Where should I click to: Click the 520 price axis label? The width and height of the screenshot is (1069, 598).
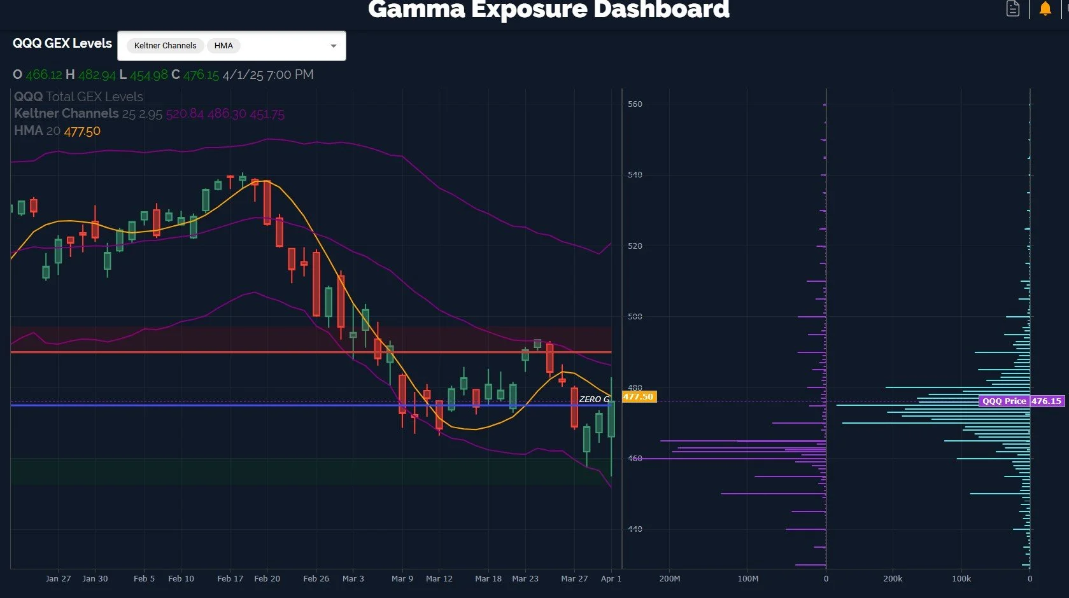pyautogui.click(x=635, y=246)
